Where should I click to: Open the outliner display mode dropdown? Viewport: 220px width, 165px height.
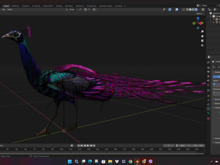(x=210, y=10)
